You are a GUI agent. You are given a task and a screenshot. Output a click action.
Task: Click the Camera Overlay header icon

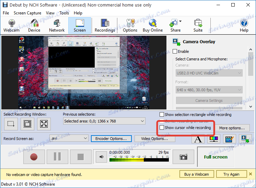coord(176,42)
